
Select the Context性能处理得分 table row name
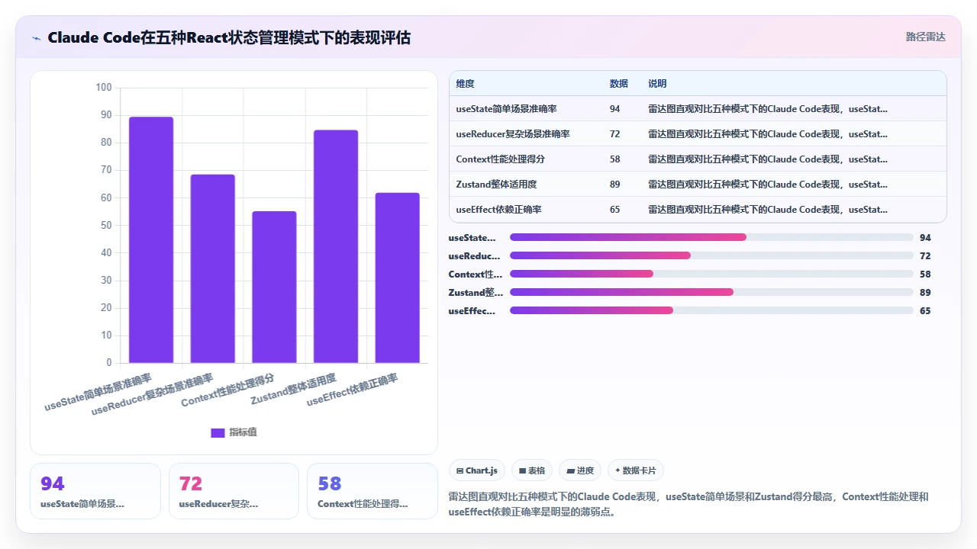coord(501,159)
